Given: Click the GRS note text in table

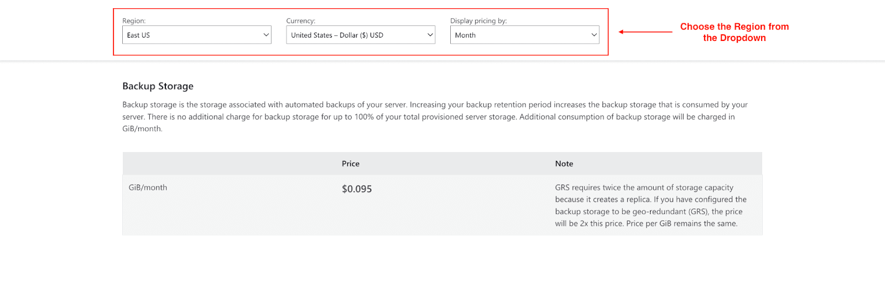Looking at the screenshot, I should (x=650, y=206).
